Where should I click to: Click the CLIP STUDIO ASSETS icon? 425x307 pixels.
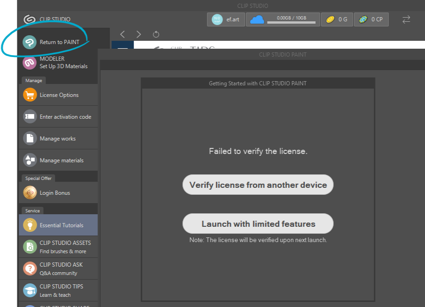pos(30,247)
